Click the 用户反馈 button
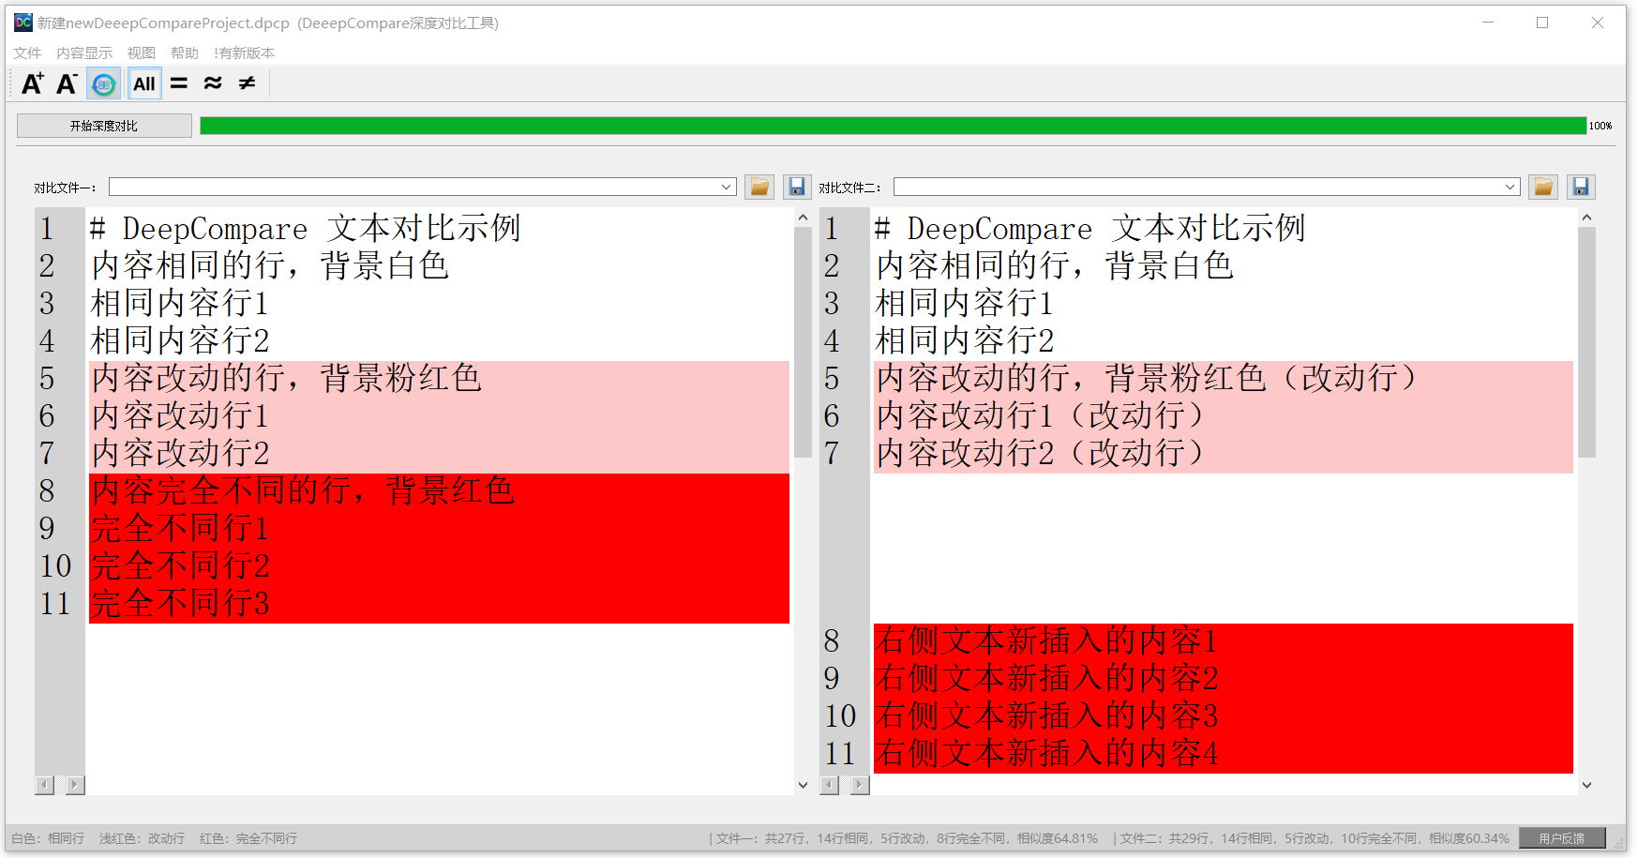The height and width of the screenshot is (858, 1638). 1561,838
